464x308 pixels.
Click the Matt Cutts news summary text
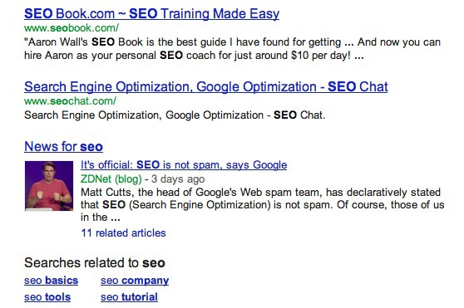(263, 205)
